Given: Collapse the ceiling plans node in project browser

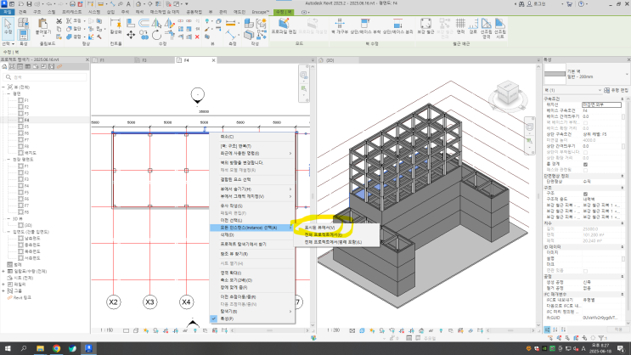Looking at the screenshot, I should pyautogui.click(x=8, y=160).
